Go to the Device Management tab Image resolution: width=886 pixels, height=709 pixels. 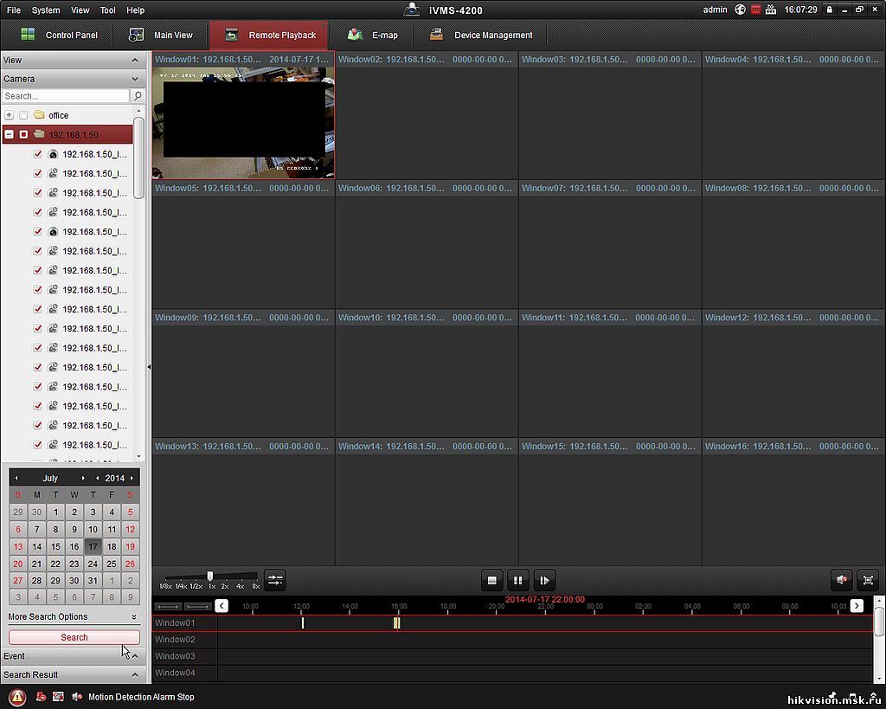point(481,35)
